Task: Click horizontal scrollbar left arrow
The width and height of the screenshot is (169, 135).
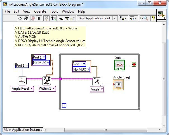Action: click(x=45, y=130)
